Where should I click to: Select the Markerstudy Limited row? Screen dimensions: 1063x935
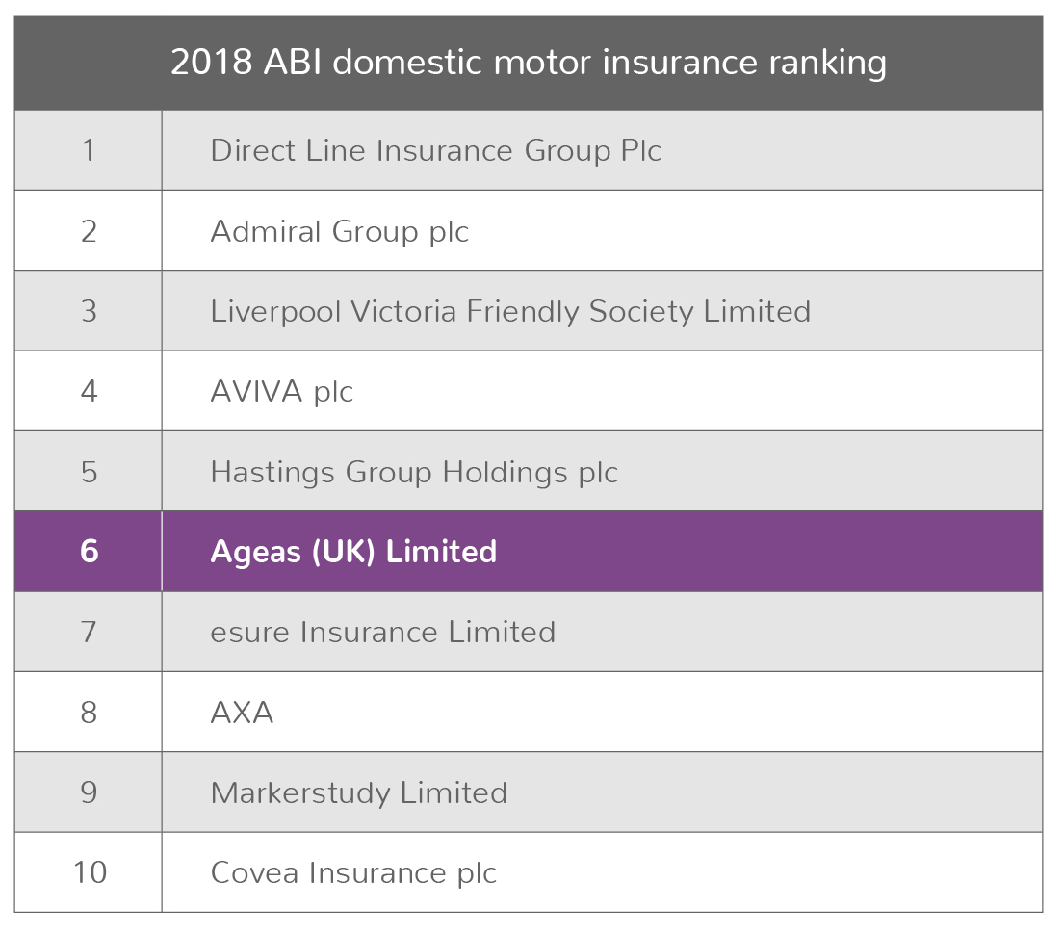click(x=528, y=792)
